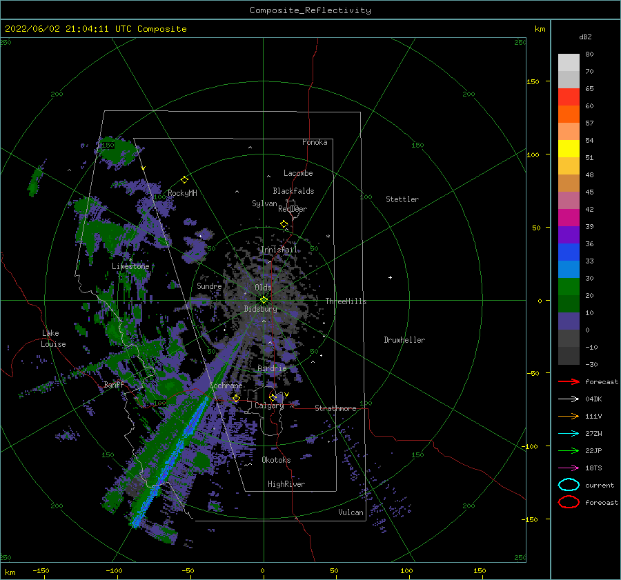The width and height of the screenshot is (621, 580).
Task: Click the yellow diamond marker above Calgary
Action: click(273, 397)
